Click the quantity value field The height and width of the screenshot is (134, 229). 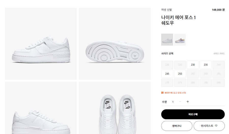pos(173,102)
